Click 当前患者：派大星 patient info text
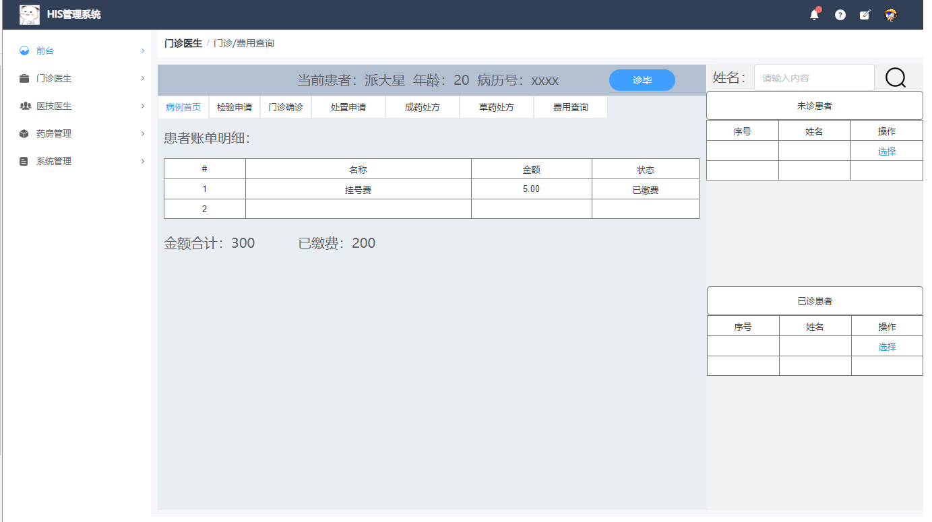932x522 pixels. (351, 80)
